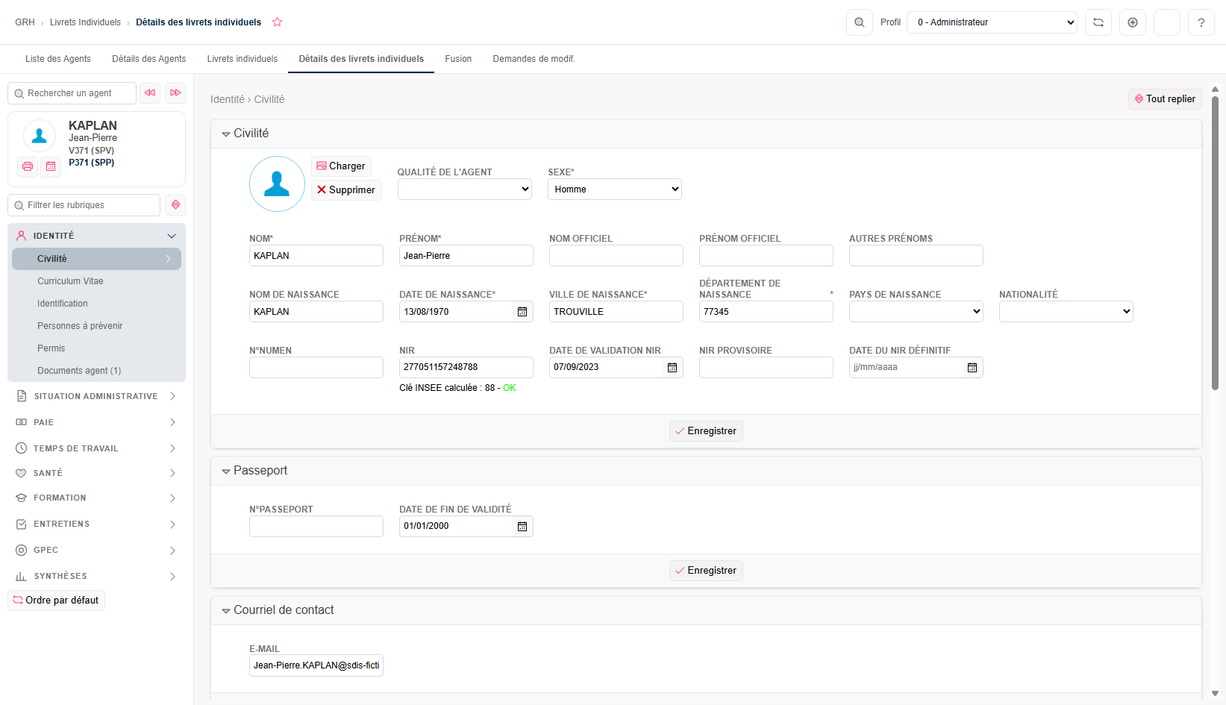Click the Supprimer photo button
Viewport: 1226px width, 705px height.
[x=346, y=190]
